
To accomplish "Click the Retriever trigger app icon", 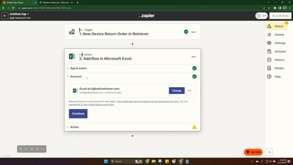I will click(72, 32).
